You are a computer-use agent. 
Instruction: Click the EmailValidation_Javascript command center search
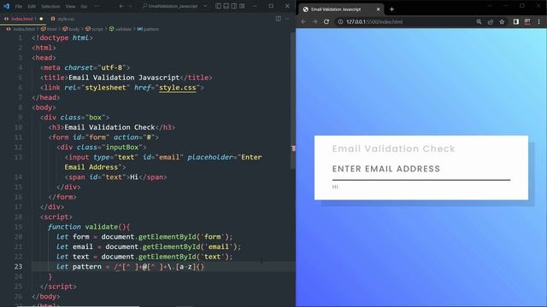170,6
